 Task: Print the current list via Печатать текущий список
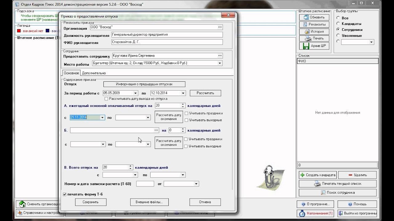click(x=338, y=184)
